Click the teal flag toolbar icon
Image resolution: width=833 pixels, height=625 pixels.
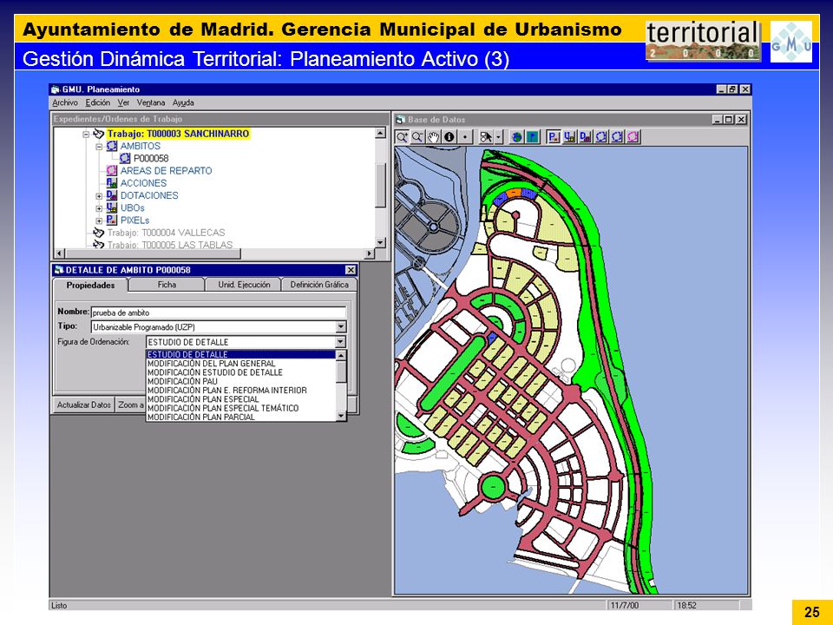click(532, 137)
